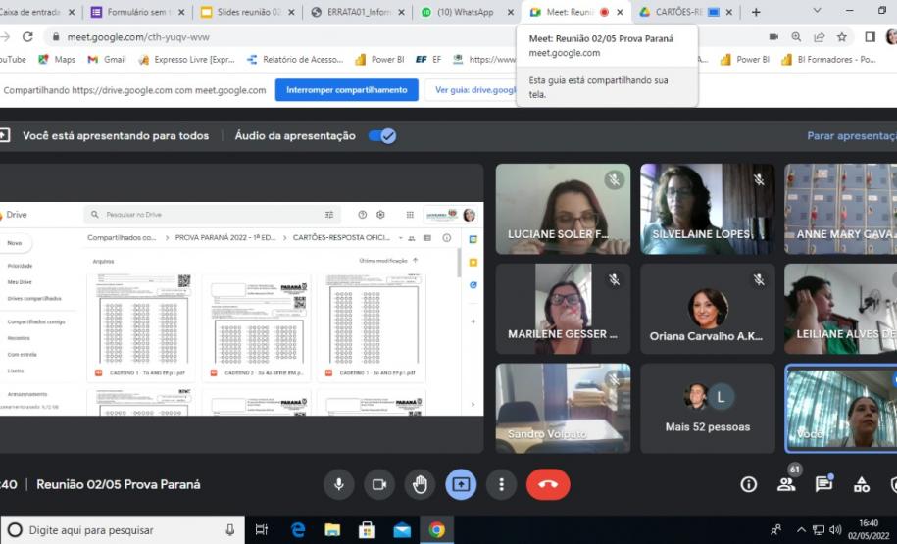Turn off the camera in Meet

point(378,484)
